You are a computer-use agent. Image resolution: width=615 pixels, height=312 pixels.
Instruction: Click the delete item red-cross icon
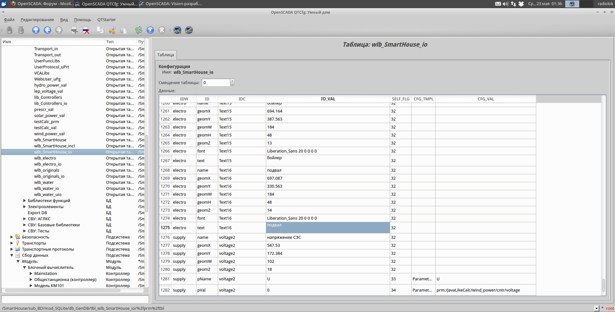[86, 30]
